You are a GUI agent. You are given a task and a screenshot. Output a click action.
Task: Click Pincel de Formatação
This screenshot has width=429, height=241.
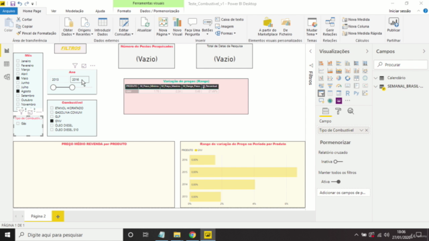coord(36,33)
